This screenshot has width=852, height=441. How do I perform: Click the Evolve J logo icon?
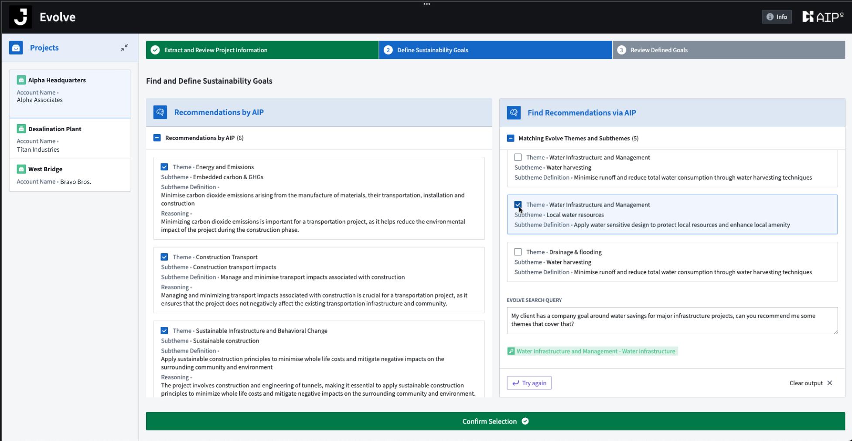[x=20, y=17]
